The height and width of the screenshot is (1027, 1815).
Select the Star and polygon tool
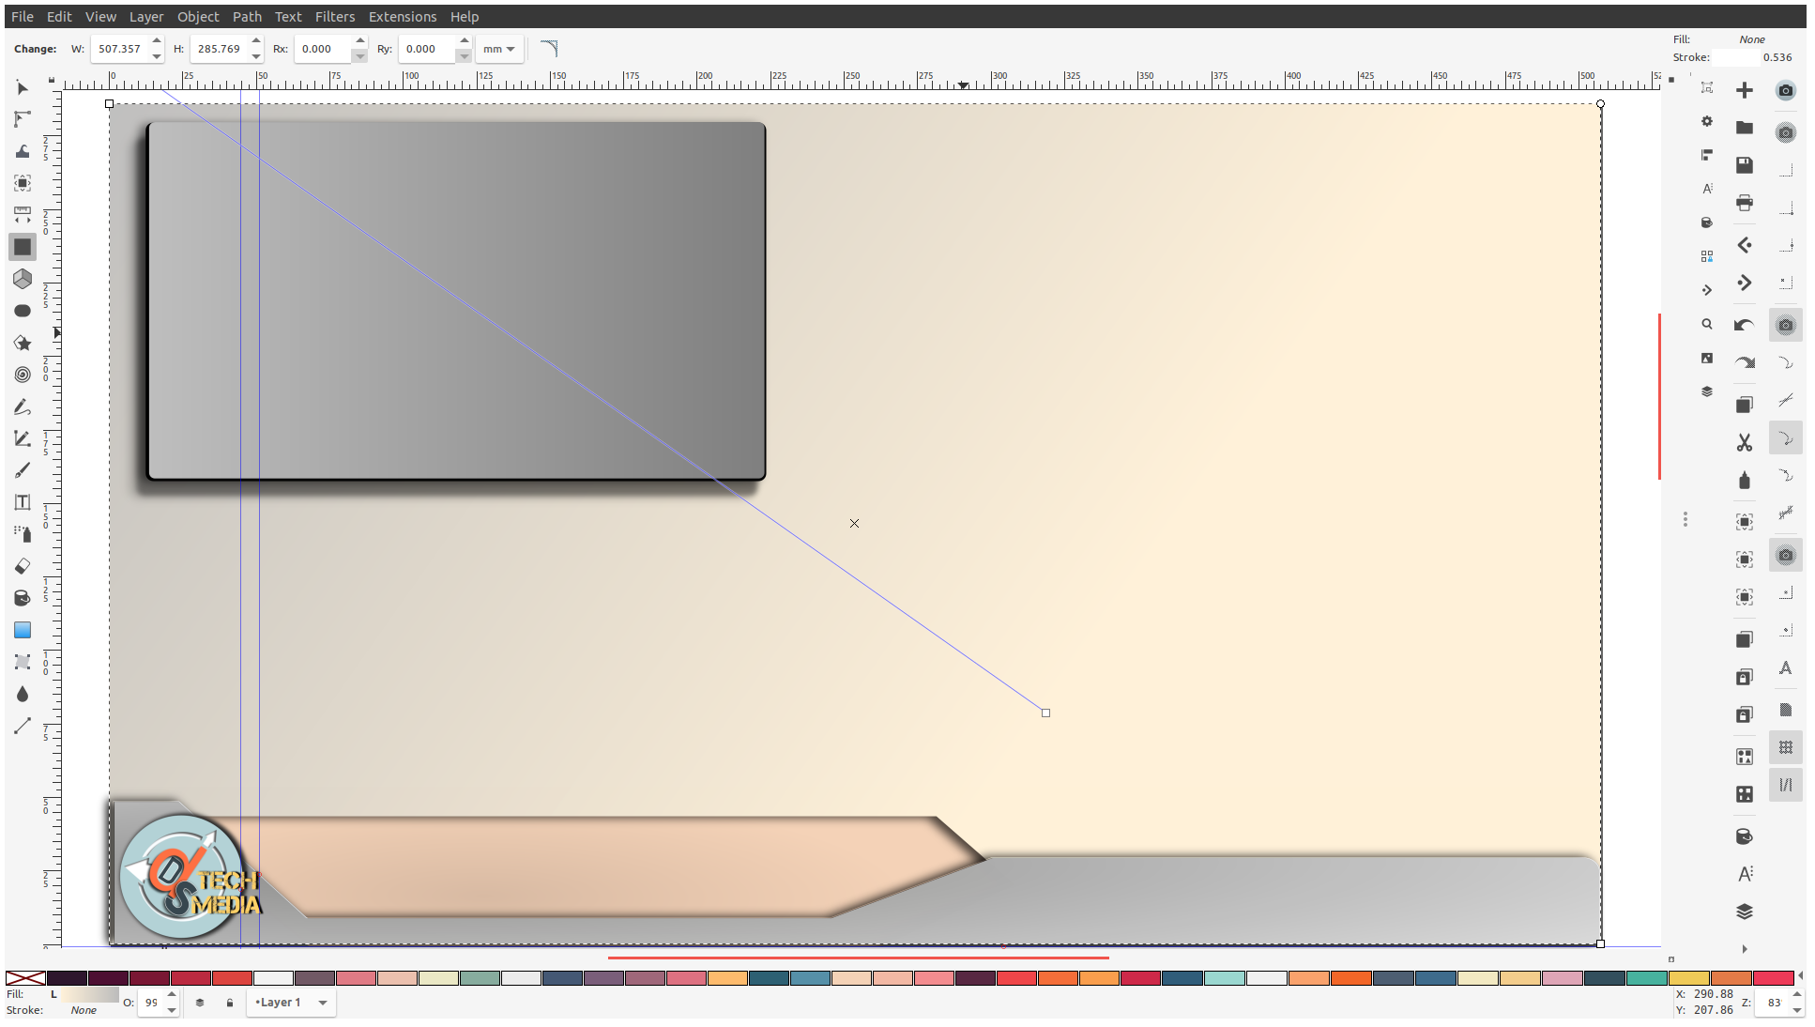pos(23,343)
